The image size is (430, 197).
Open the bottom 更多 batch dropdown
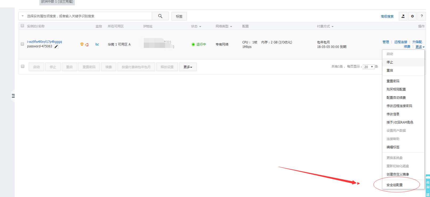(x=188, y=67)
